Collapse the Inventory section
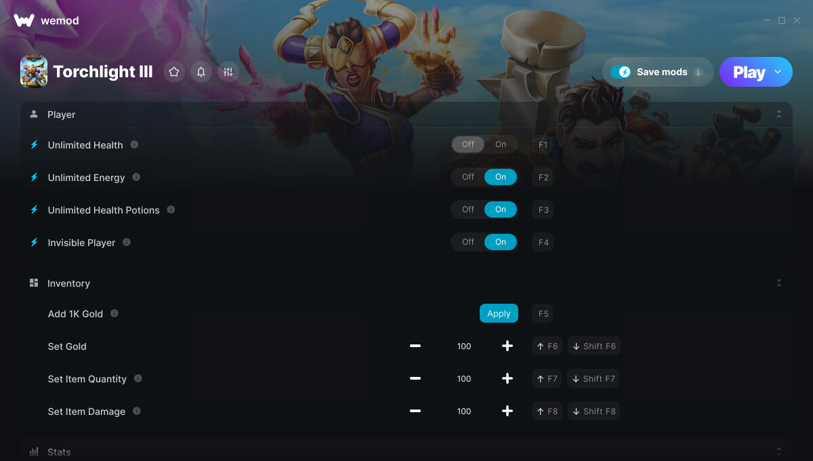The height and width of the screenshot is (461, 813). (779, 283)
